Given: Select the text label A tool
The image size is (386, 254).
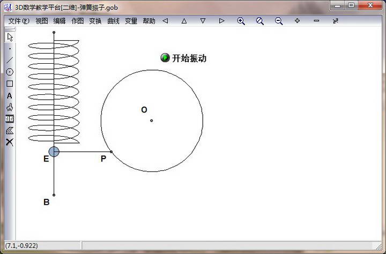Looking at the screenshot, I should 10,95.
